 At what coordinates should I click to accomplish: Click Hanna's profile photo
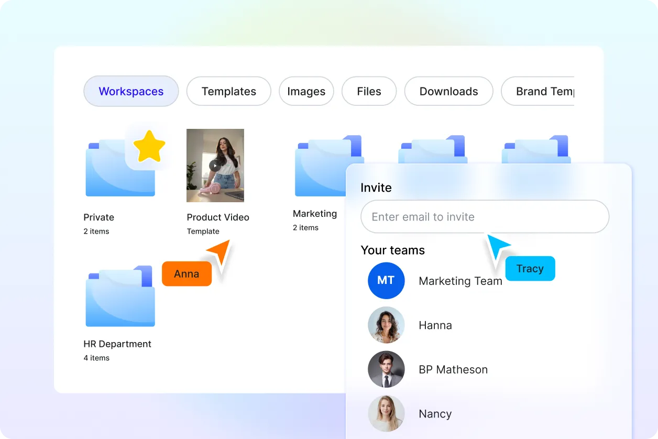pyautogui.click(x=386, y=325)
